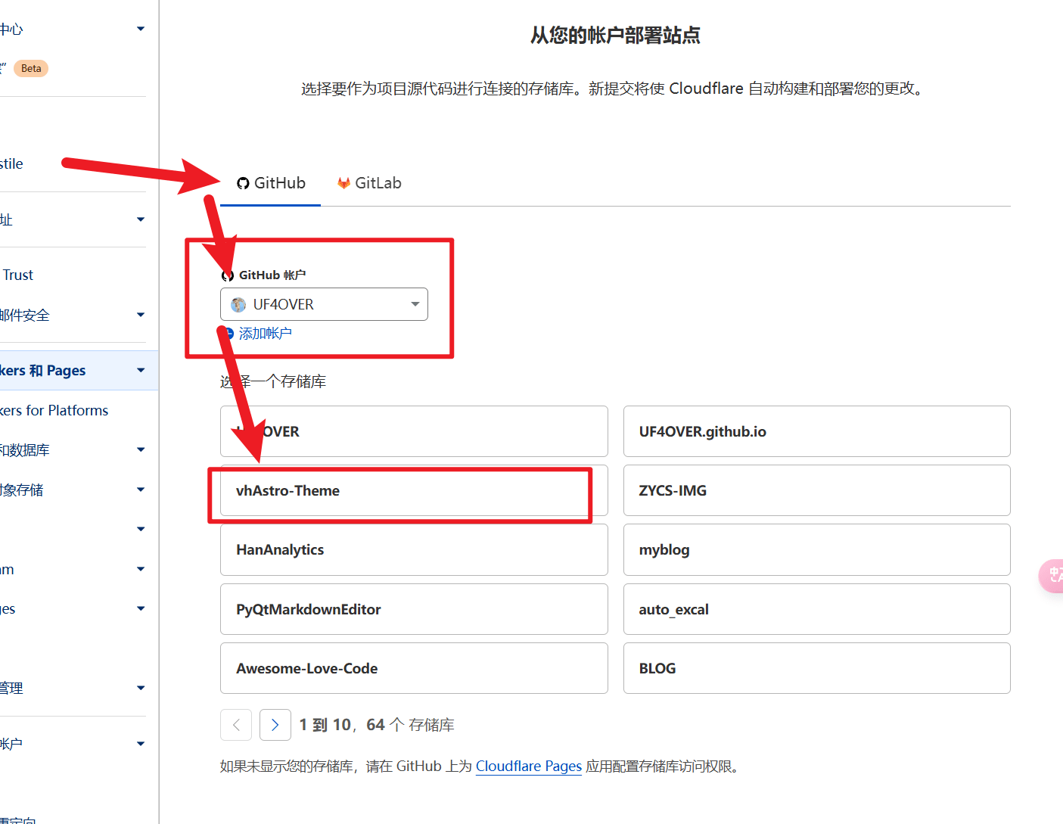Click the next page arrow below the repository list
Image resolution: width=1063 pixels, height=824 pixels.
(275, 724)
